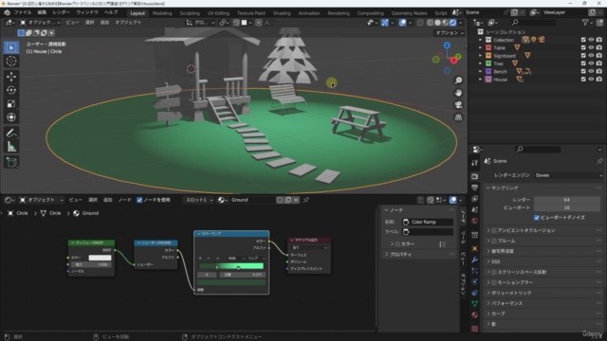
Task: Select the Scale tool
Action: click(x=11, y=103)
